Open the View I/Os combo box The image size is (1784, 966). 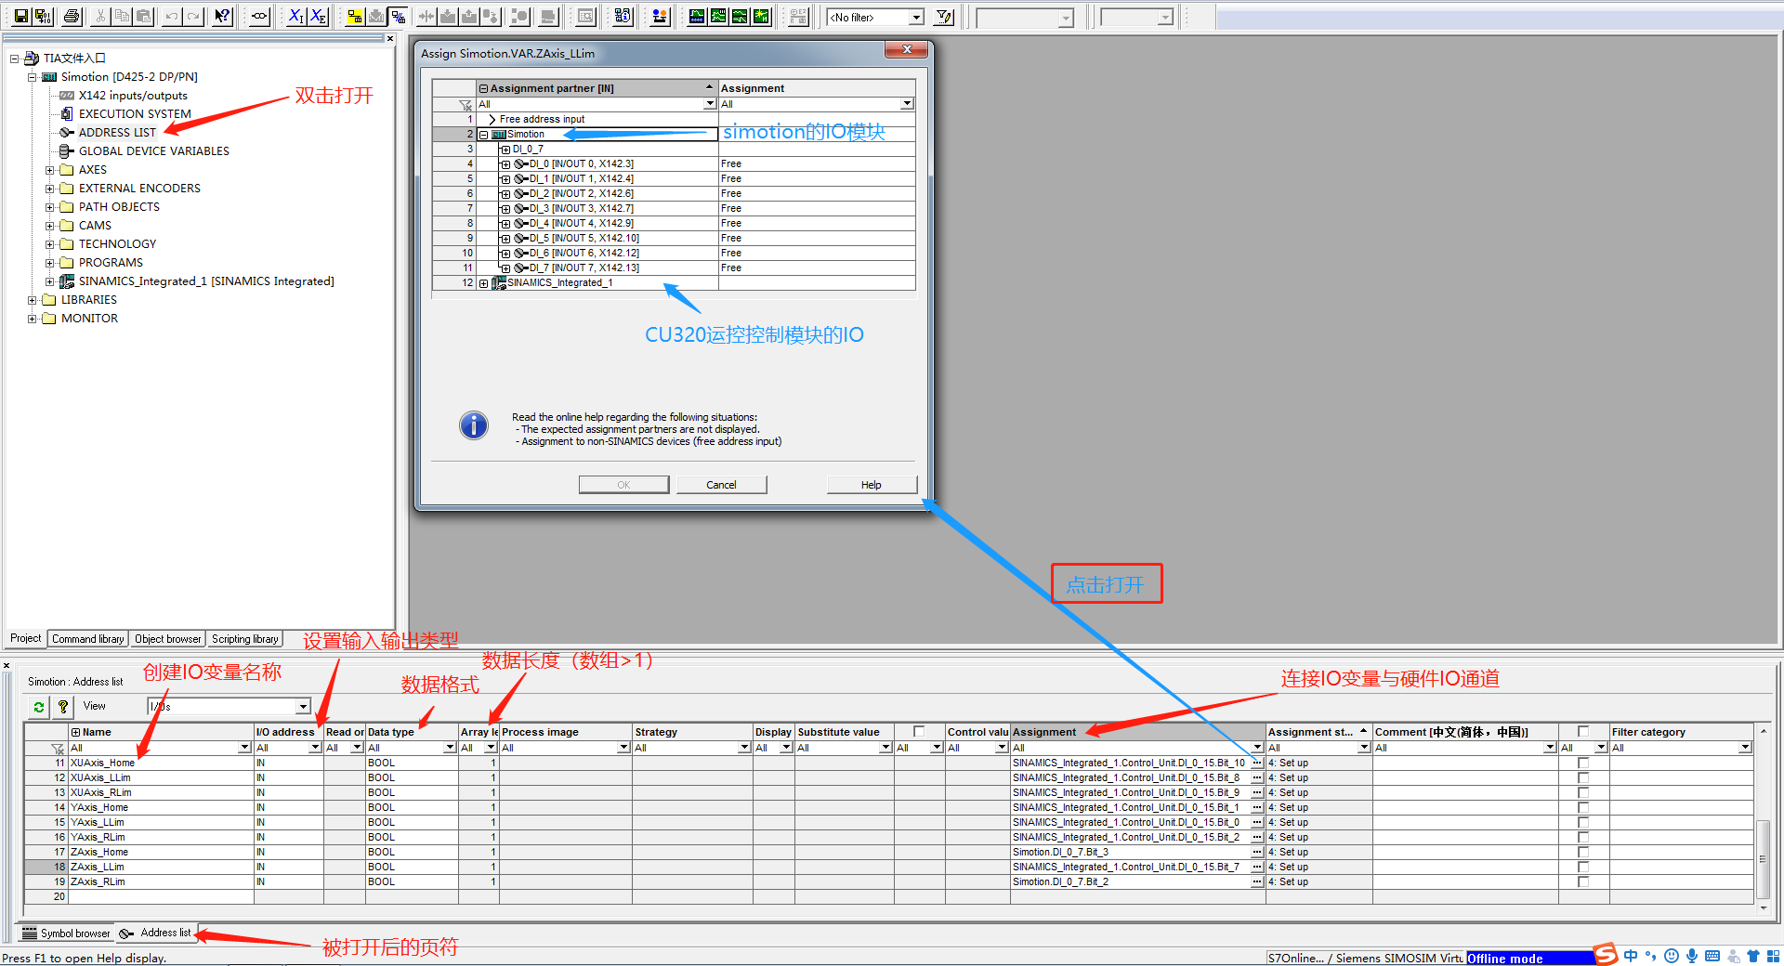pyautogui.click(x=304, y=706)
